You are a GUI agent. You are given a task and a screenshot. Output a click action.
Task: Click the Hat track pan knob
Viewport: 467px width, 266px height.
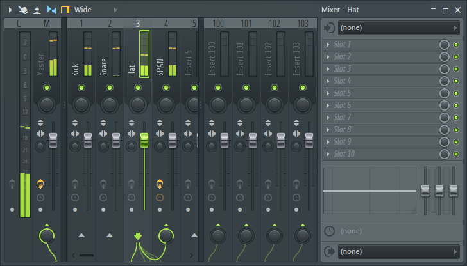point(137,104)
